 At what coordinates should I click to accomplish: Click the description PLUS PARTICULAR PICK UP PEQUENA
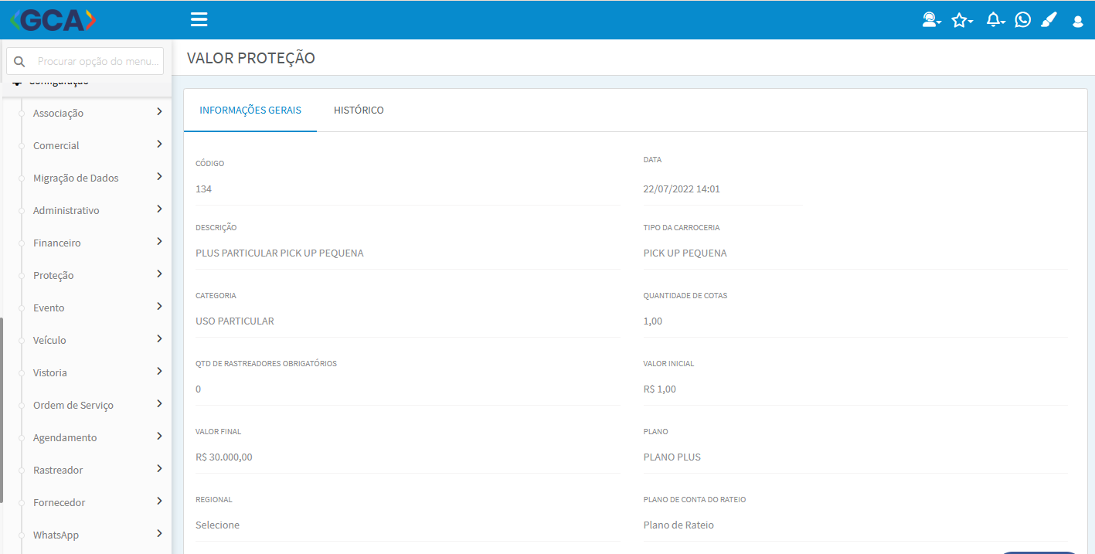click(280, 253)
